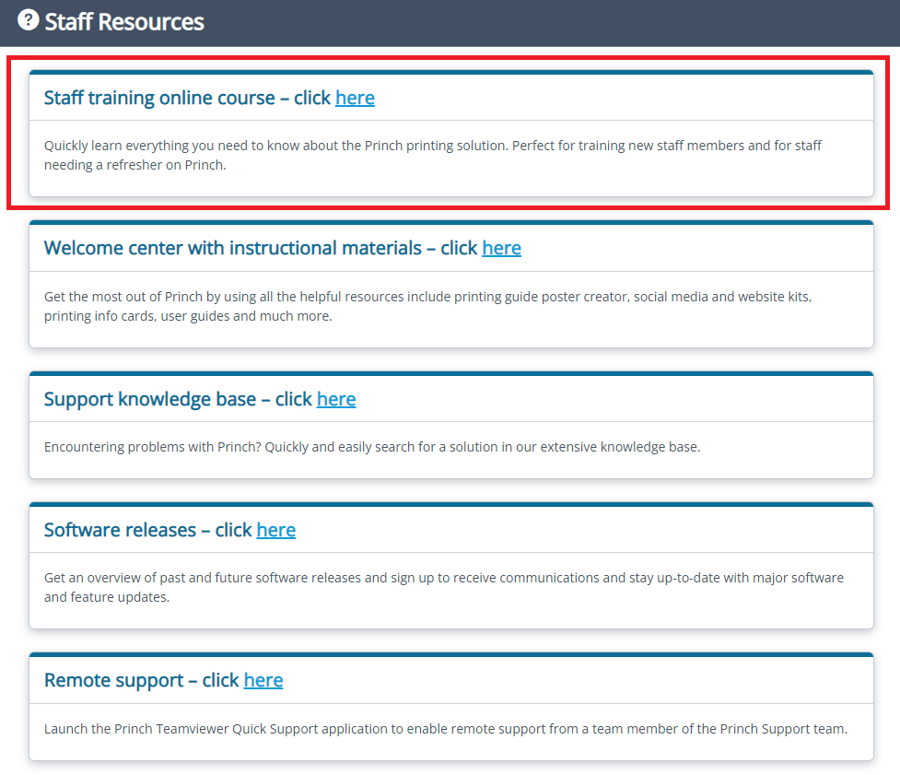This screenshot has height=775, width=900.
Task: Click the question mark help icon
Action: click(x=29, y=20)
